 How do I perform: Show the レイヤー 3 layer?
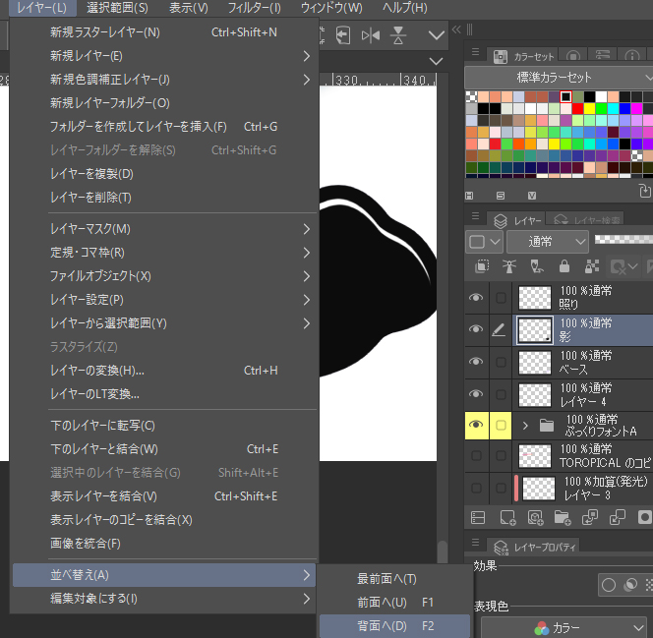pyautogui.click(x=476, y=488)
